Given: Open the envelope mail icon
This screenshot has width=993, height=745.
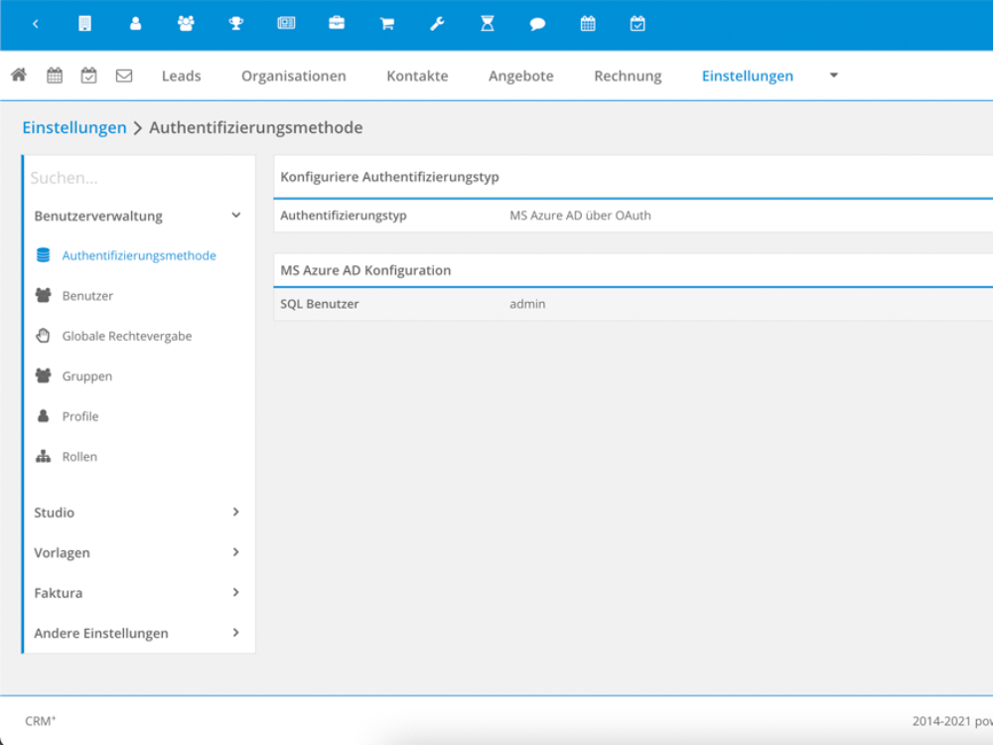Looking at the screenshot, I should click(124, 75).
